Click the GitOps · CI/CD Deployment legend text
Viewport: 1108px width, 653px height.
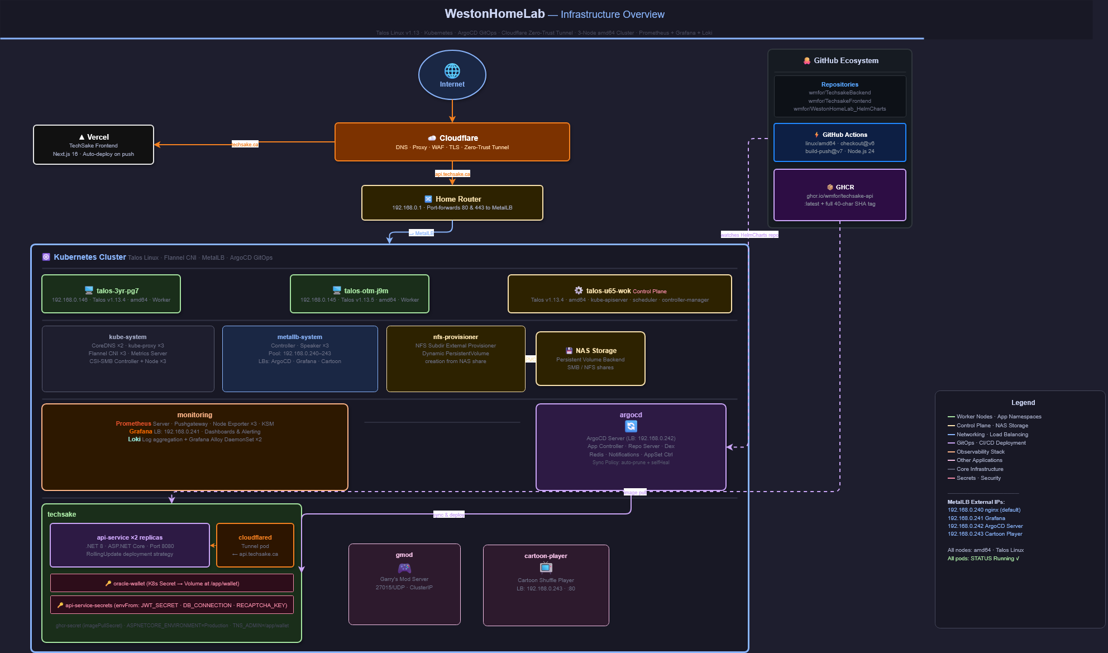point(991,443)
